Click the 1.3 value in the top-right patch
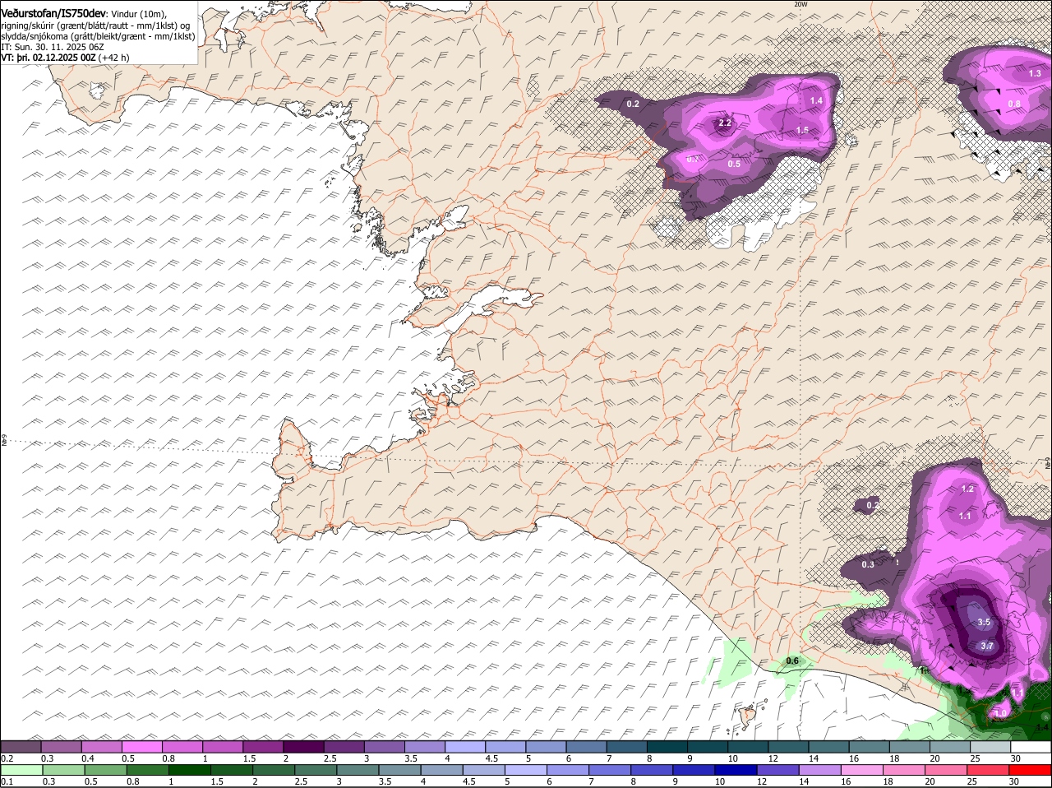 coord(1035,73)
